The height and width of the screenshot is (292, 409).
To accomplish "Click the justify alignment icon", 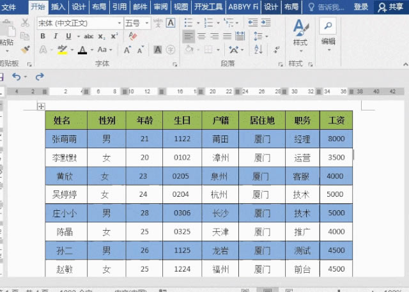I will click(x=227, y=36).
